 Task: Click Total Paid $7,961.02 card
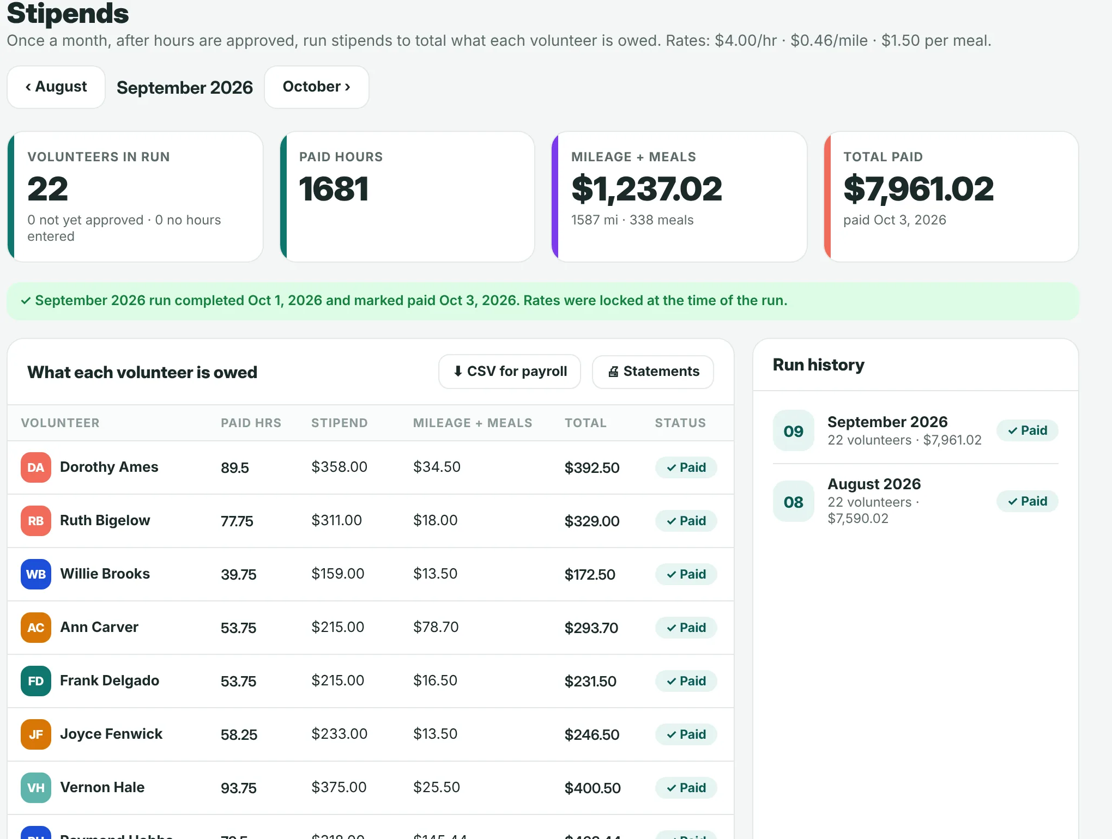951,197
